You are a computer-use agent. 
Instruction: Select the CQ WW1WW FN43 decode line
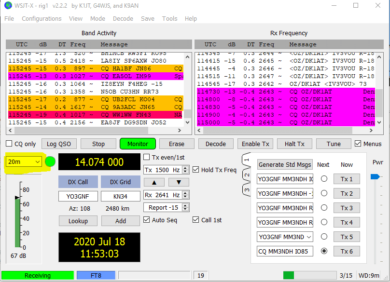(x=96, y=115)
